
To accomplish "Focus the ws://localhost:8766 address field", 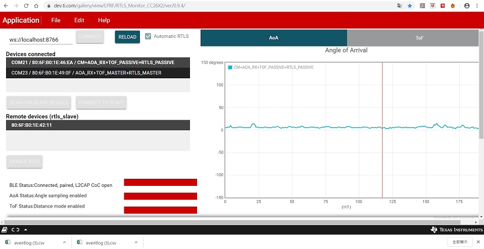I will coord(41,39).
